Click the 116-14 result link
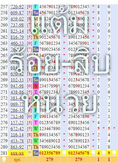118x163 pixels. [17, 135]
